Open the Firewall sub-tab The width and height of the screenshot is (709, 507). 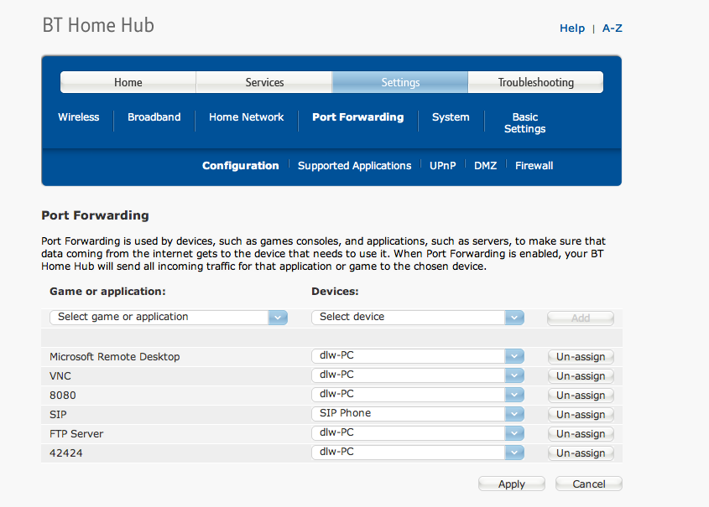click(x=534, y=166)
